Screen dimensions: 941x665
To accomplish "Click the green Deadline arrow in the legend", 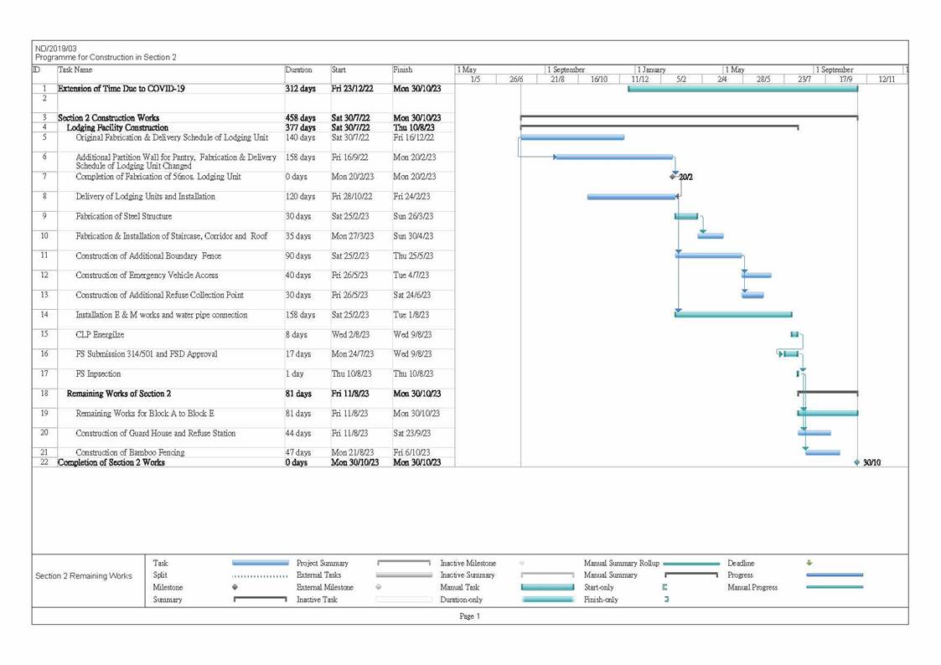I will [809, 563].
